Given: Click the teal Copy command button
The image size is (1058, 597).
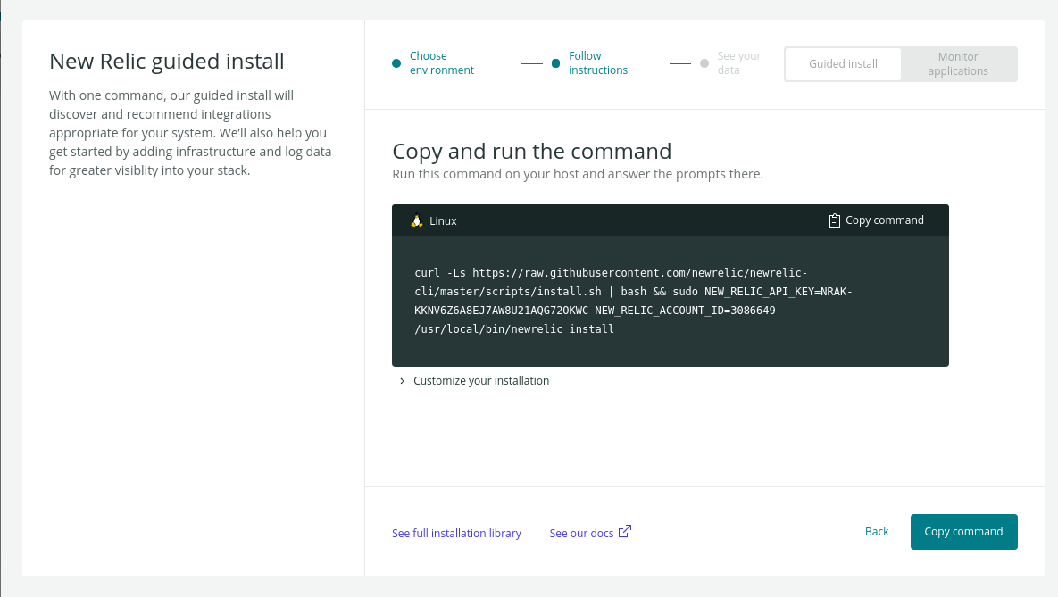Looking at the screenshot, I should tap(963, 532).
